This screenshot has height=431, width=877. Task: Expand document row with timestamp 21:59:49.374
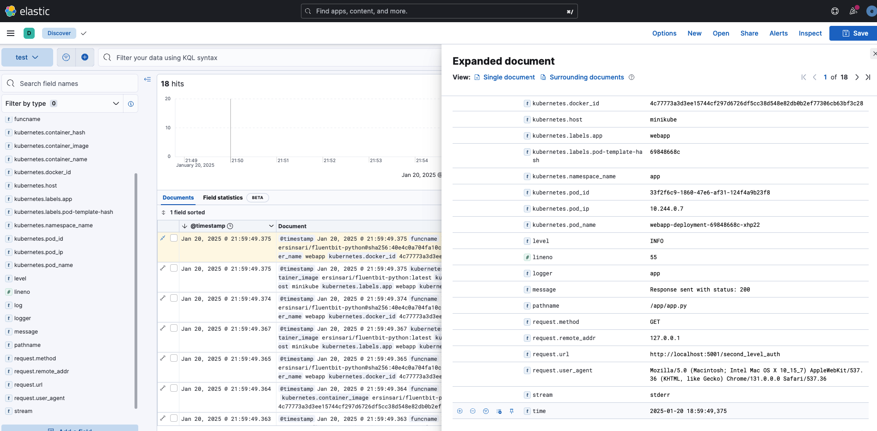coord(163,298)
